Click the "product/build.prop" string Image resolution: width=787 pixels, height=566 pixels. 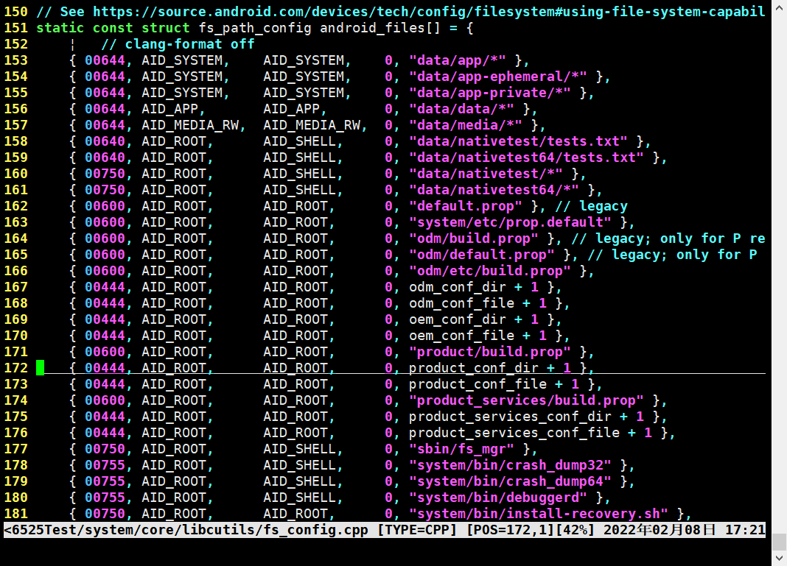(490, 351)
